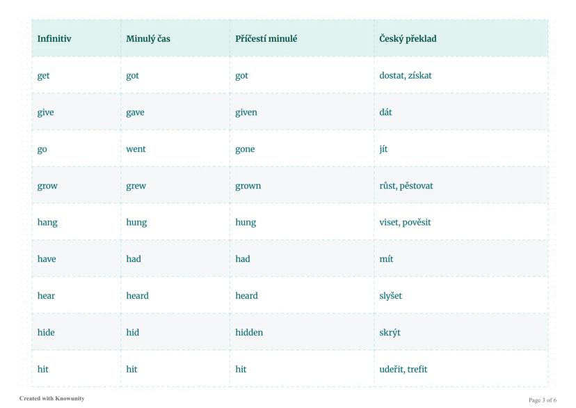The height and width of the screenshot is (408, 576).
Task: Select the cell containing "gone"
Action: tap(245, 149)
